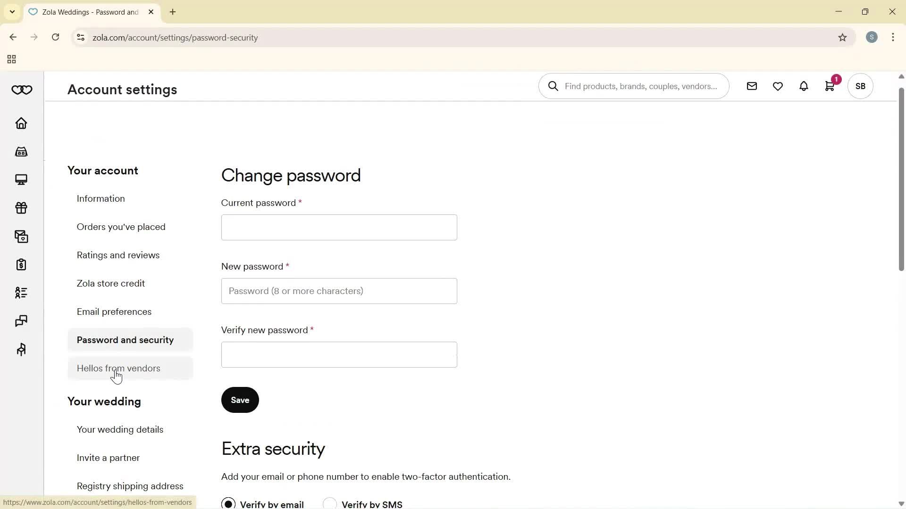
Task: Open Hellos from vendors
Action: pos(118,368)
